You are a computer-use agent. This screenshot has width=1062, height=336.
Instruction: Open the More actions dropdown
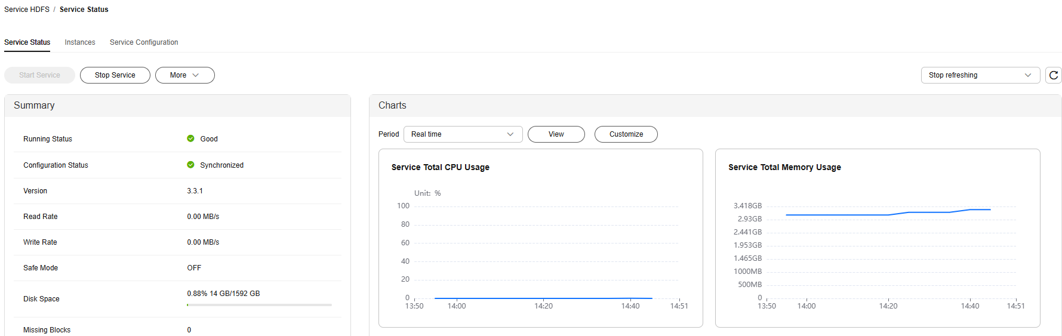click(x=184, y=75)
